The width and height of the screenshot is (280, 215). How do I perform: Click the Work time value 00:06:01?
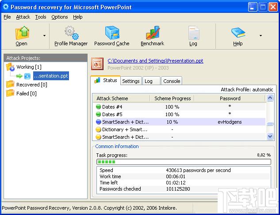click(176, 176)
